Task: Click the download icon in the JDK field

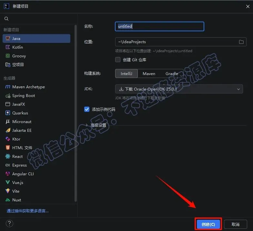Action: click(x=121, y=89)
